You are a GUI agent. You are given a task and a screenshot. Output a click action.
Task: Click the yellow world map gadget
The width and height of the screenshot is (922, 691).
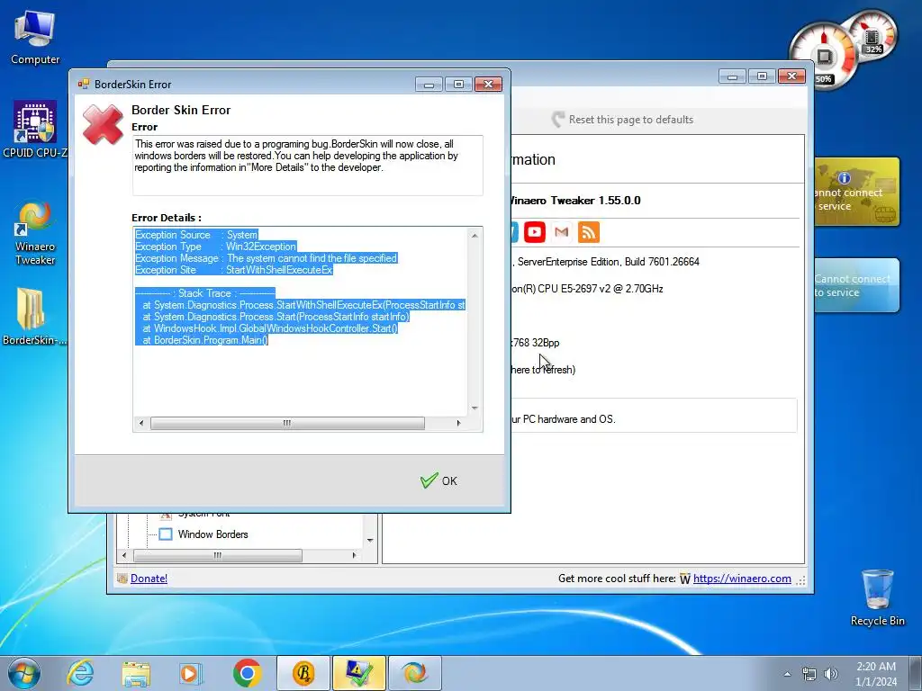[x=857, y=192]
